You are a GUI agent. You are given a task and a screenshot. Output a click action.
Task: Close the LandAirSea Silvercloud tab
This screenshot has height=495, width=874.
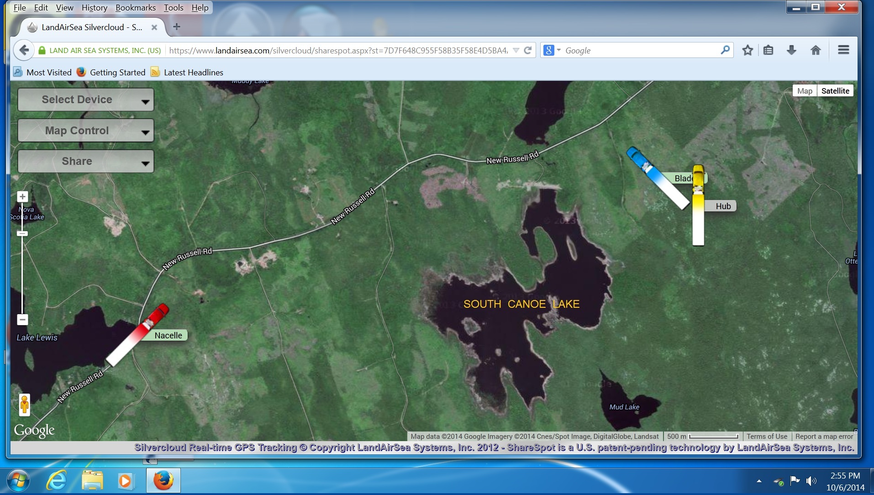click(154, 27)
